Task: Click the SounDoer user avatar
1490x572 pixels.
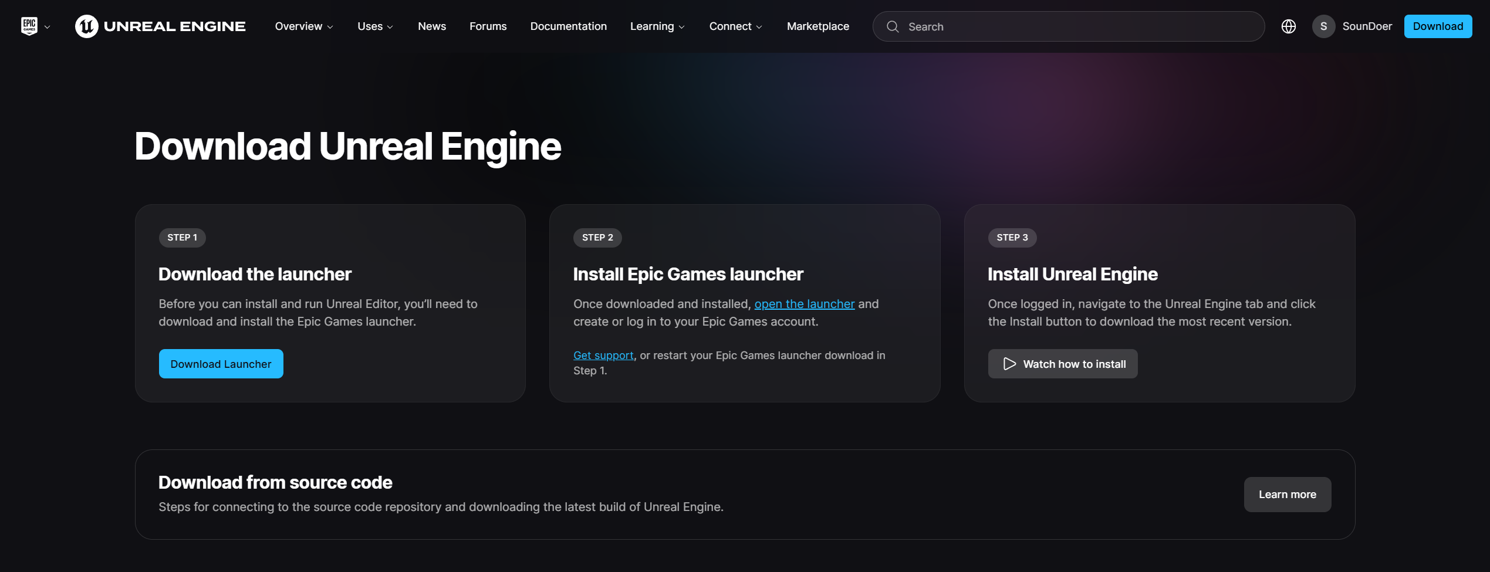Action: [x=1323, y=26]
